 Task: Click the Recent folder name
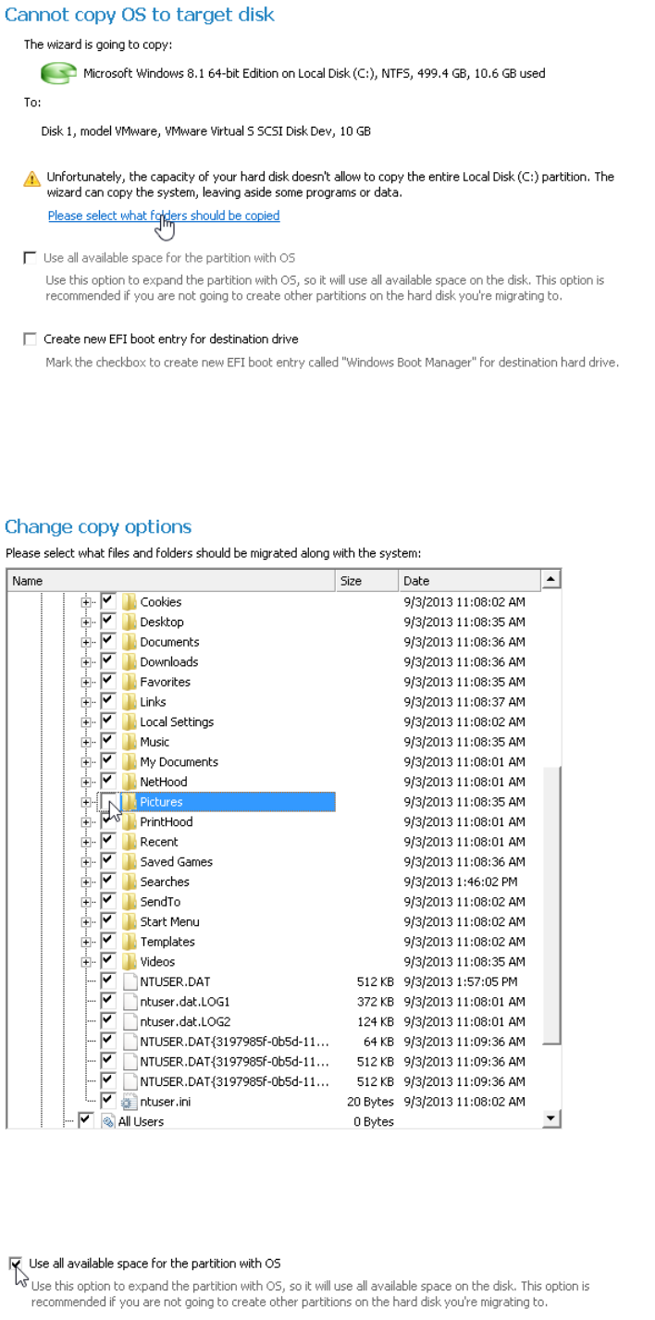point(159,842)
